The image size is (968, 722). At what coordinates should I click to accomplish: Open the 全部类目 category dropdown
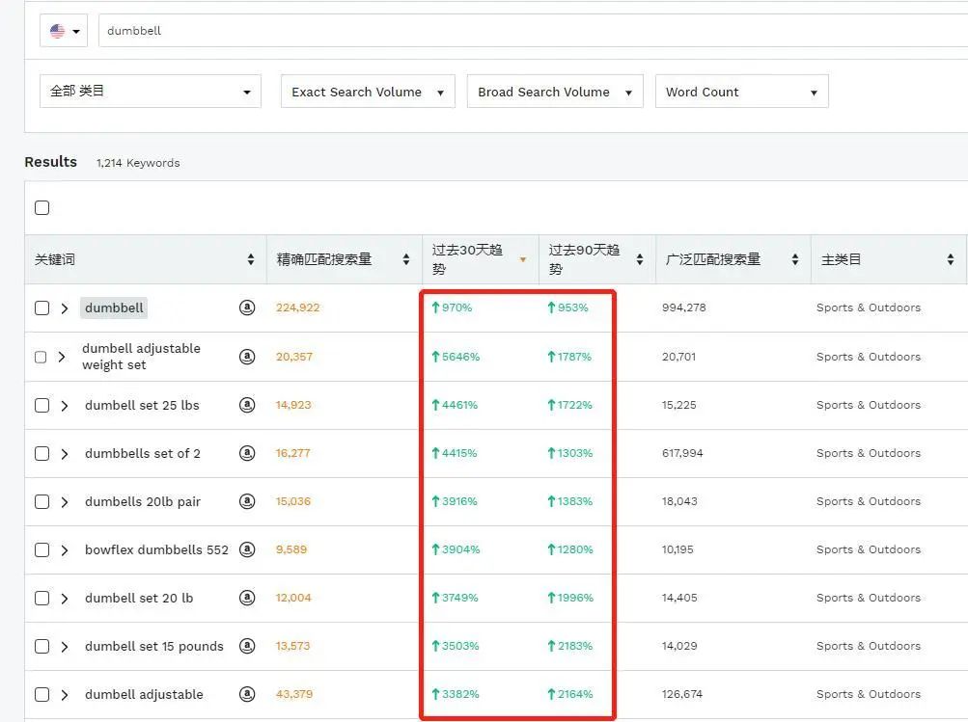coord(150,91)
